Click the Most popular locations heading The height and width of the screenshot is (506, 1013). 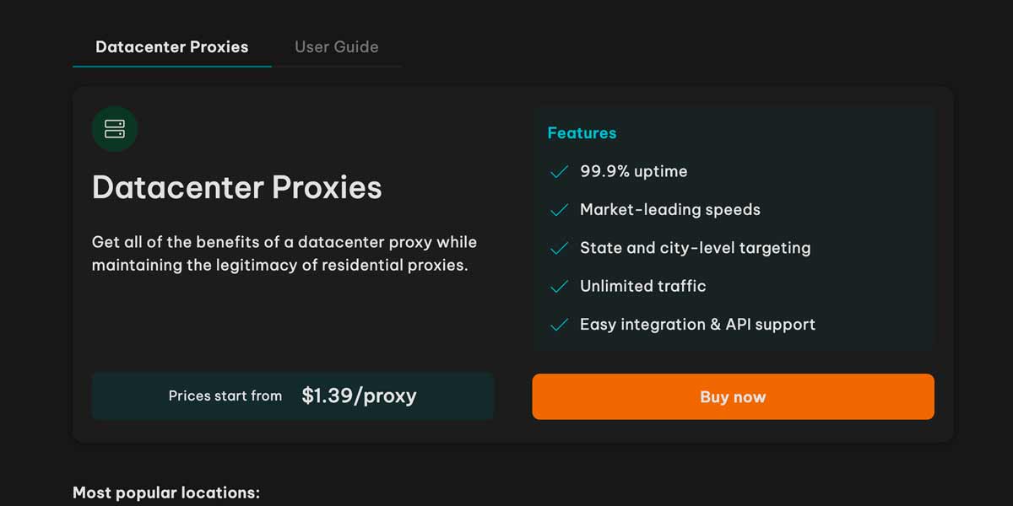tap(166, 493)
